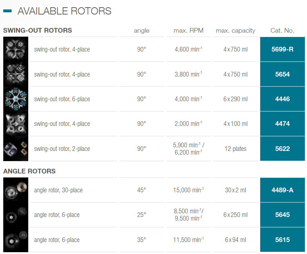
Task: Select catalog number 4446 cell
Action: coord(282,99)
